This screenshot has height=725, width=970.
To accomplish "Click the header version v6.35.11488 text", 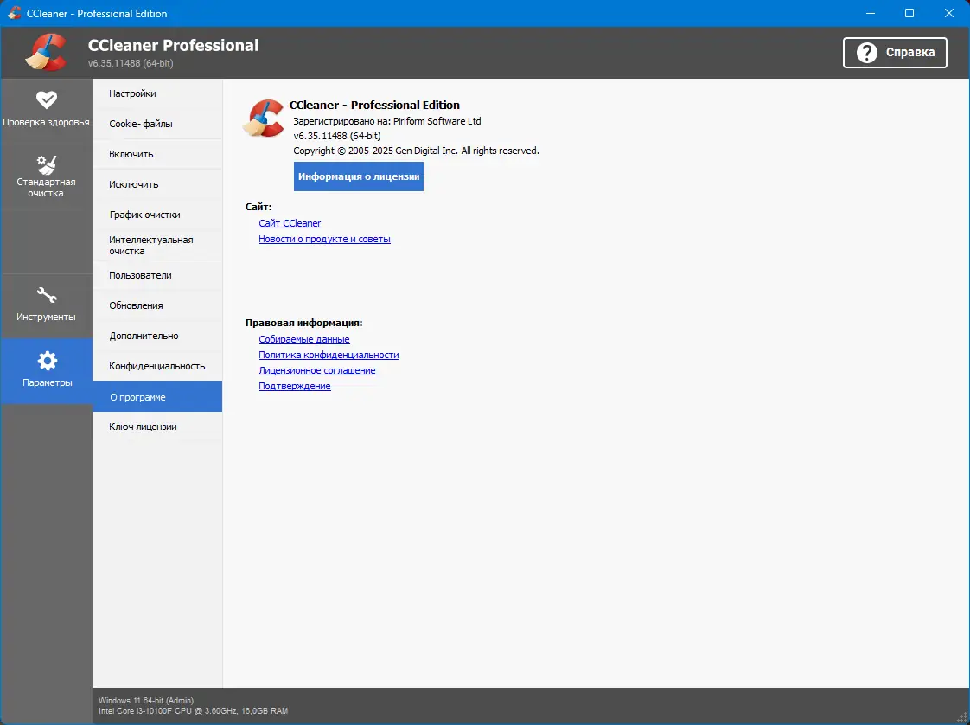I will coord(131,63).
